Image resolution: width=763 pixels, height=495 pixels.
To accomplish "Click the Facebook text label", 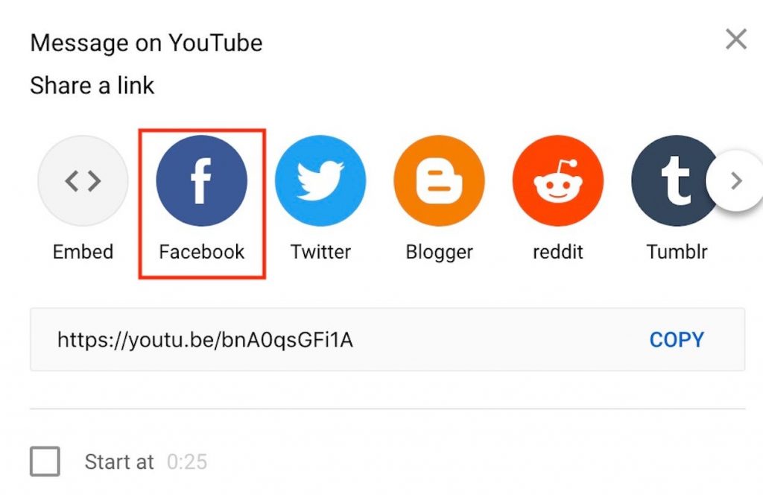I will [201, 252].
